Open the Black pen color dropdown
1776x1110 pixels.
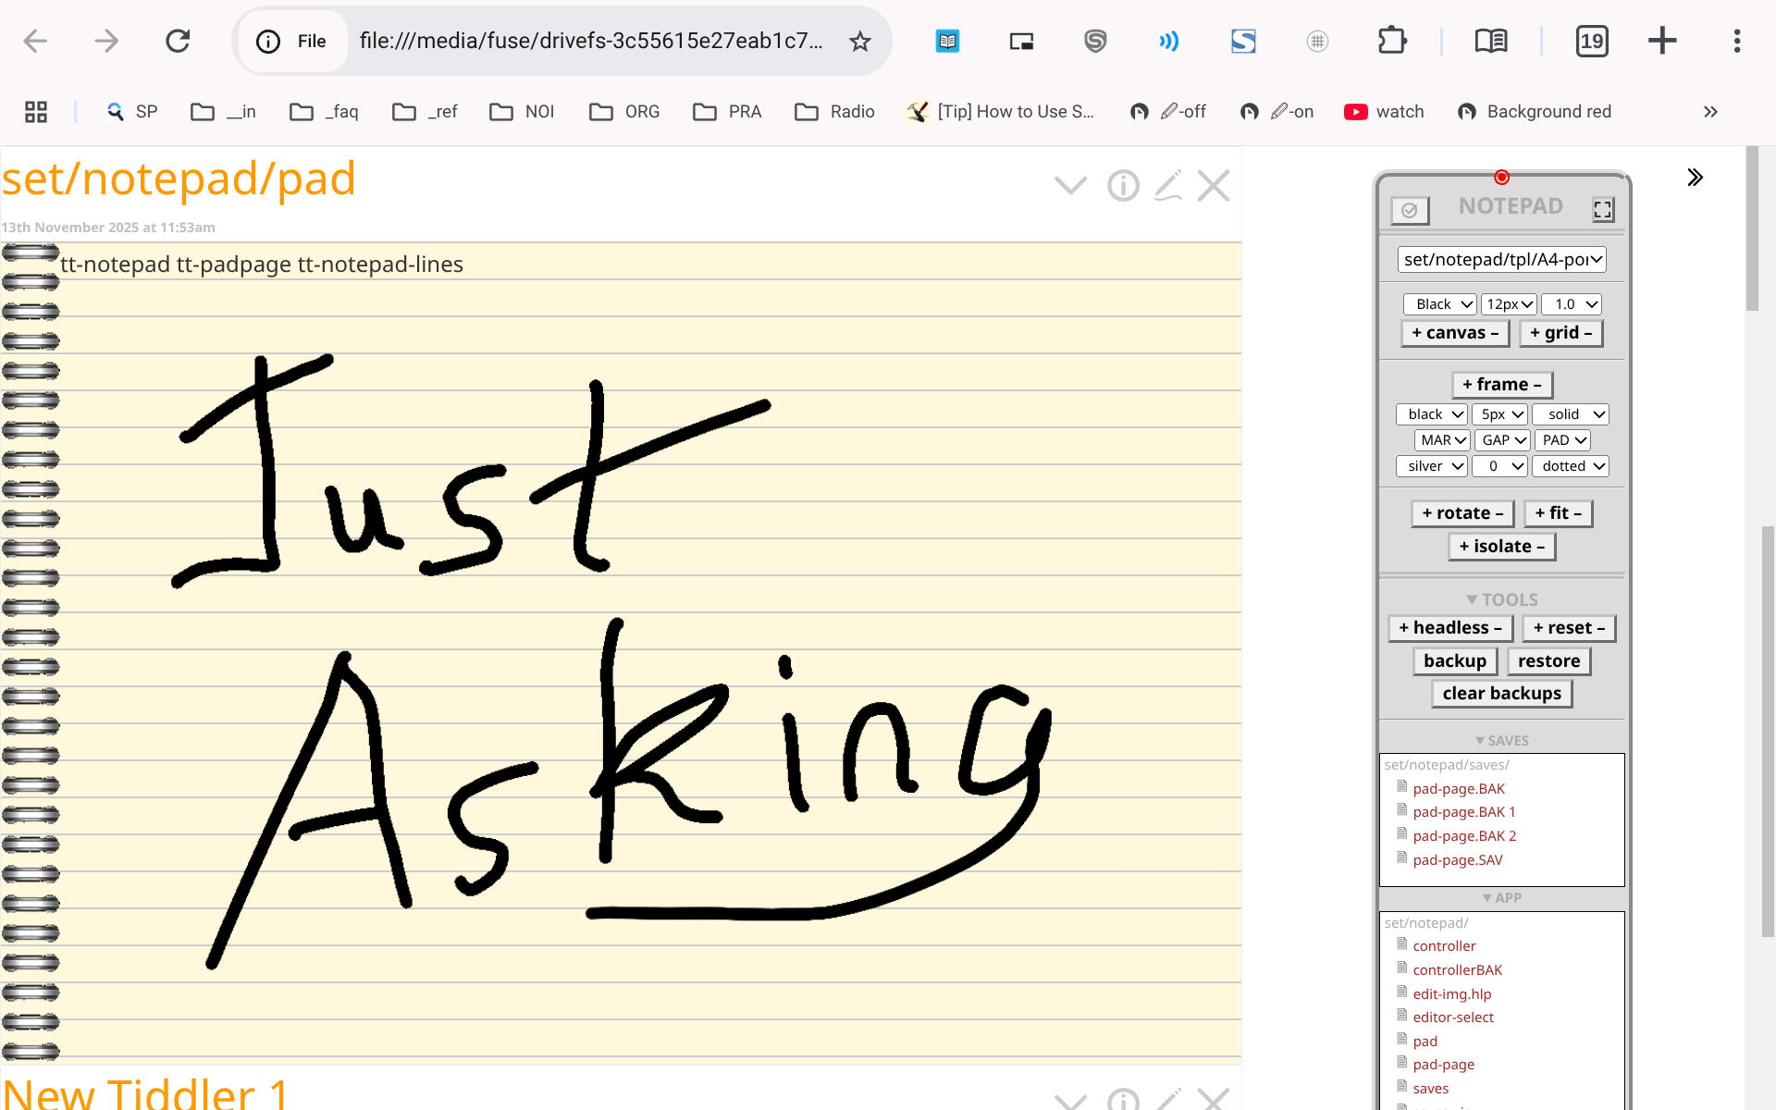coord(1439,304)
